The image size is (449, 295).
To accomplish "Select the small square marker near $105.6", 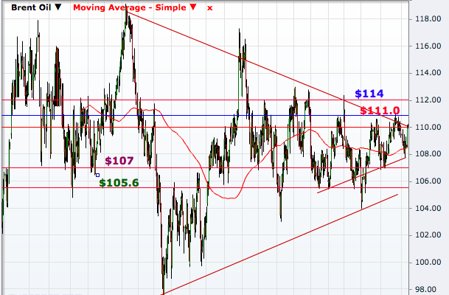I will tap(97, 175).
